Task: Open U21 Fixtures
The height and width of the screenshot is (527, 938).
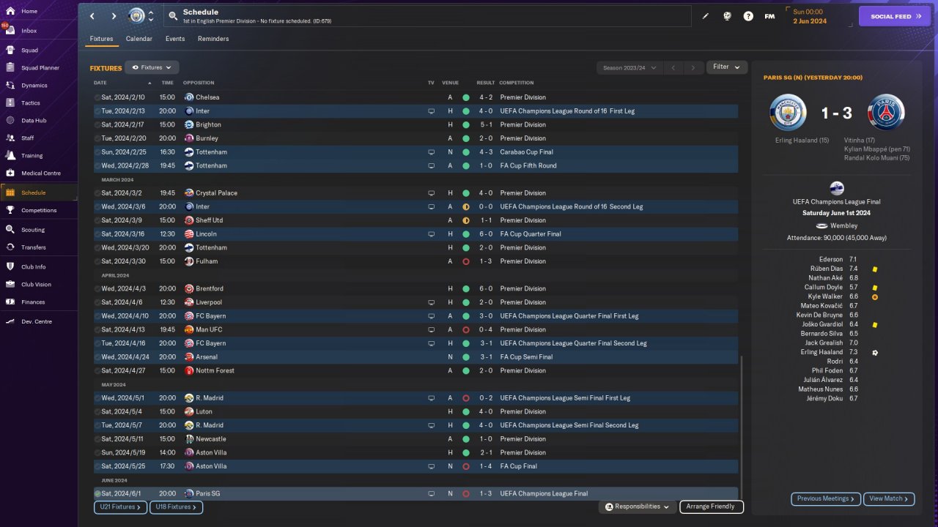Action: pyautogui.click(x=120, y=507)
